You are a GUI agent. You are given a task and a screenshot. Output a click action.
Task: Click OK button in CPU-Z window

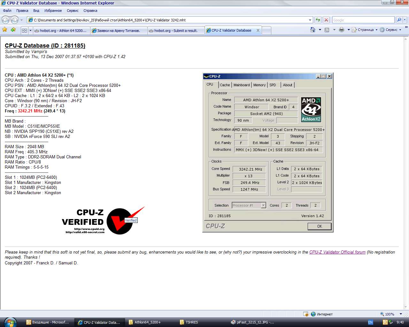click(x=320, y=226)
